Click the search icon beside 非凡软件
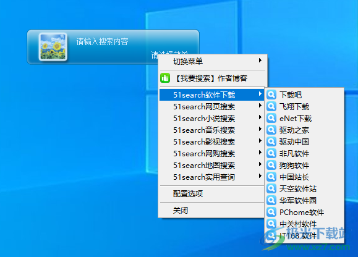The width and height of the screenshot is (358, 257). 271,153
